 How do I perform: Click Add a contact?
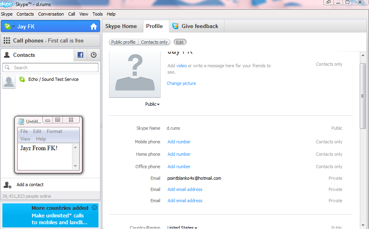click(30, 185)
